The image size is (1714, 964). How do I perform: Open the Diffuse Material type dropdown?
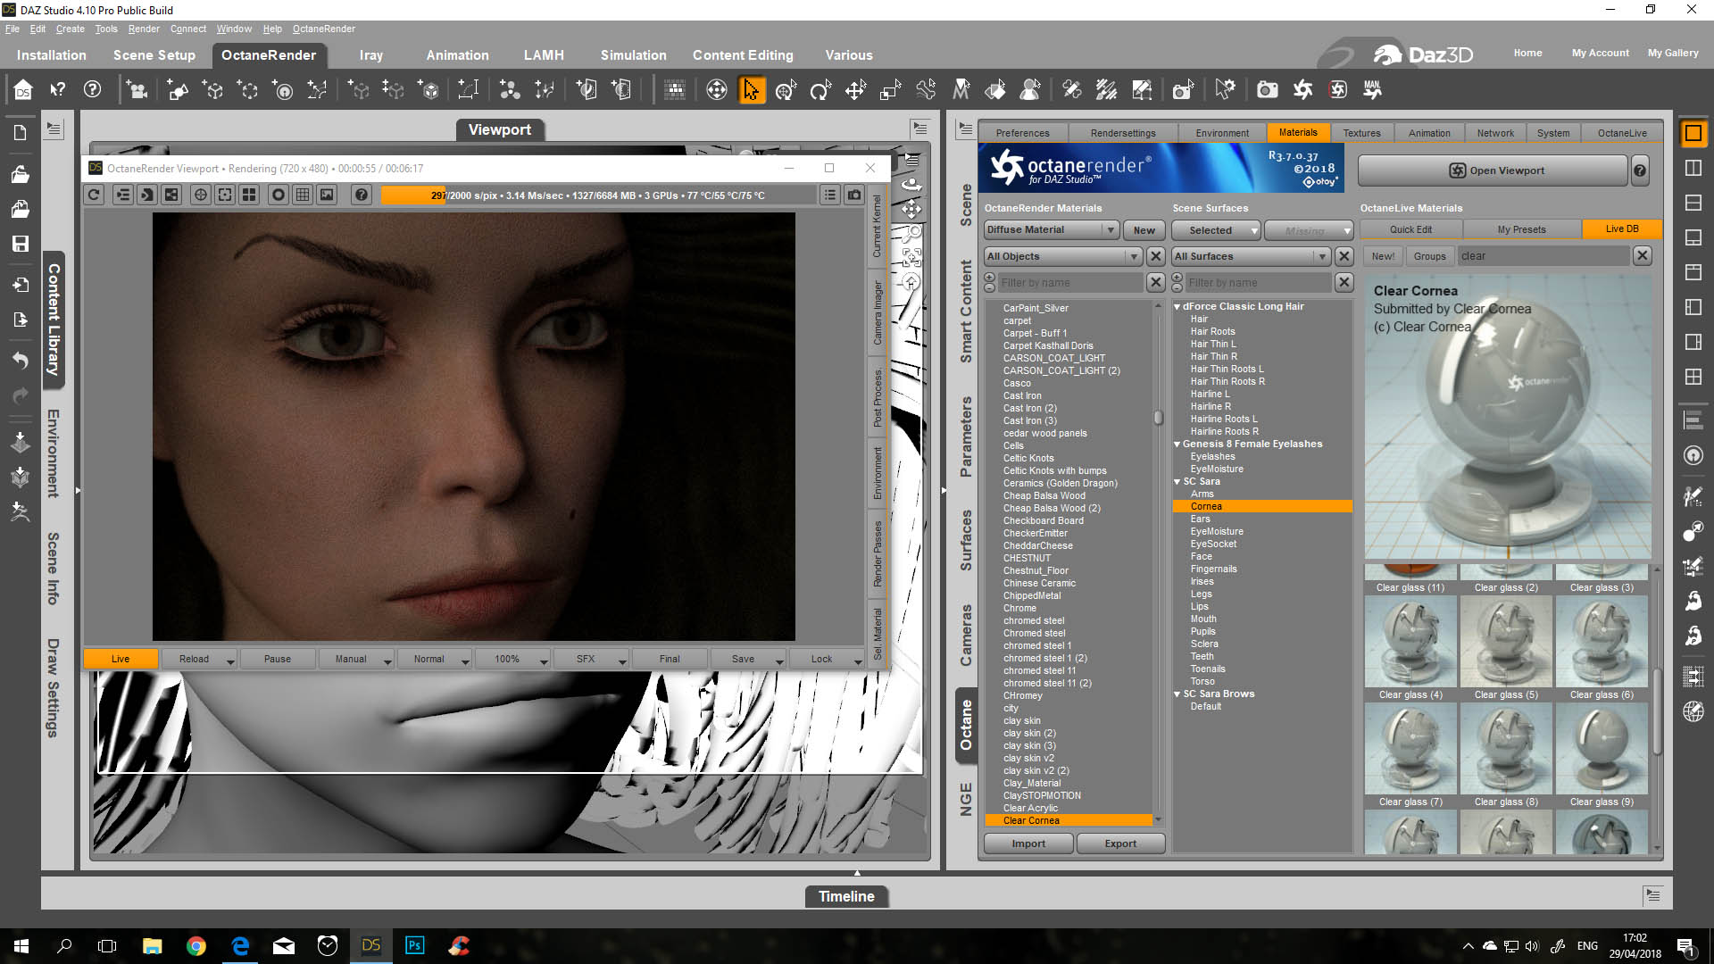click(1052, 229)
